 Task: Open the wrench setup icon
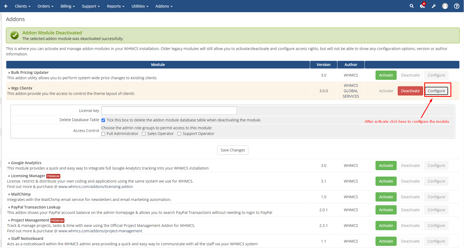[x=434, y=6]
